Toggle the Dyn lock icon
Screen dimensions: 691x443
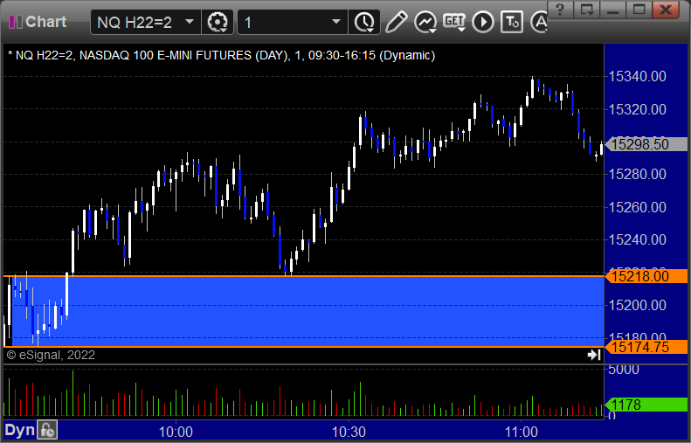pyautogui.click(x=47, y=430)
